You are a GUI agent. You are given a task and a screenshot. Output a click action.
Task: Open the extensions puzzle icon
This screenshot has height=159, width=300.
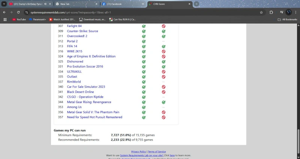click(271, 12)
